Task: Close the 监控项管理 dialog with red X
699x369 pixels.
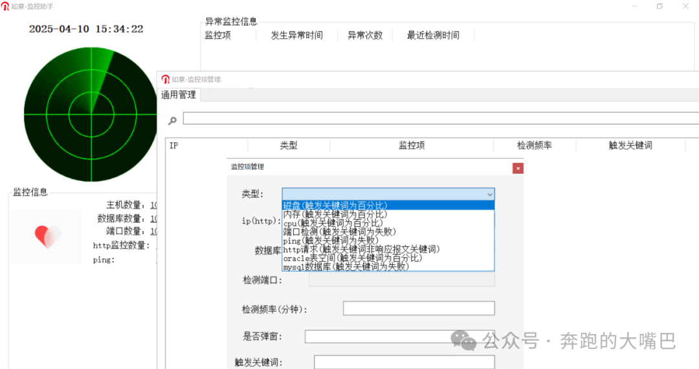Action: (518, 168)
